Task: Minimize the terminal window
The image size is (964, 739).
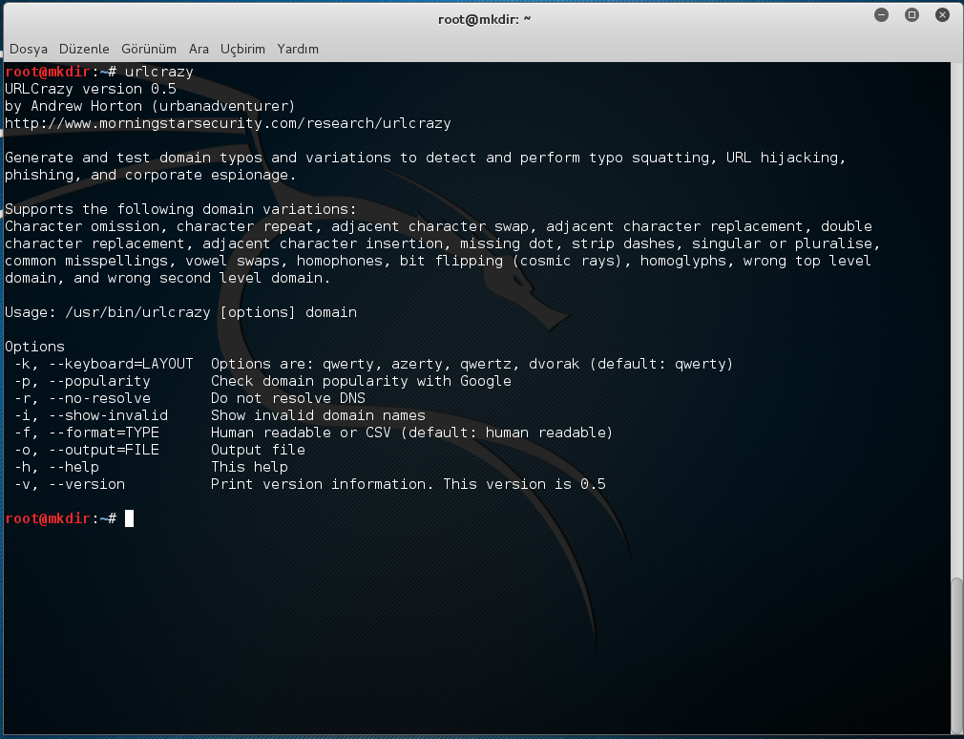Action: [x=882, y=15]
